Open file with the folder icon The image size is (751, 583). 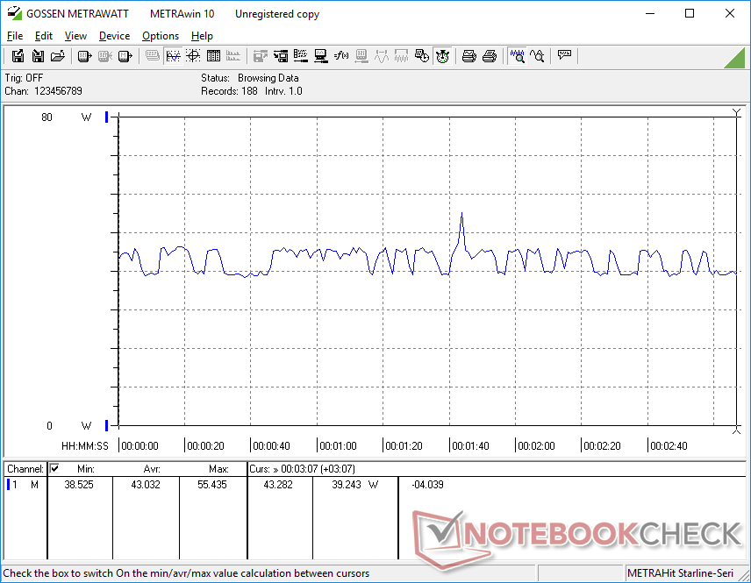(58, 56)
